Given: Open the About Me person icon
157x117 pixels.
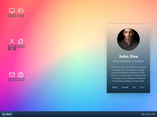Looking at the screenshot, I should (x=12, y=41).
